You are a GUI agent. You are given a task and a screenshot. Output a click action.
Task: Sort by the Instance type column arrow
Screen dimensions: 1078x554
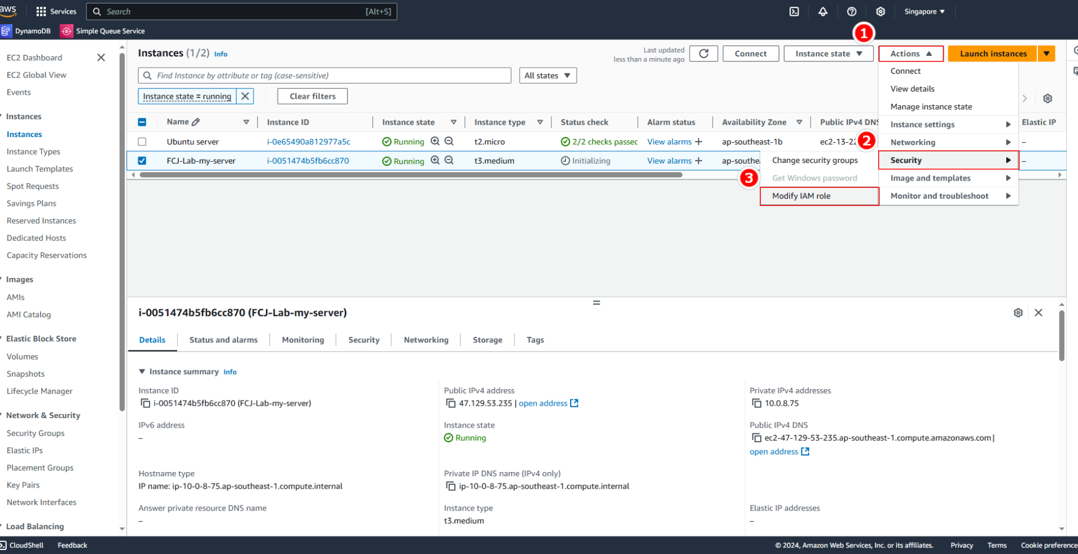point(540,122)
